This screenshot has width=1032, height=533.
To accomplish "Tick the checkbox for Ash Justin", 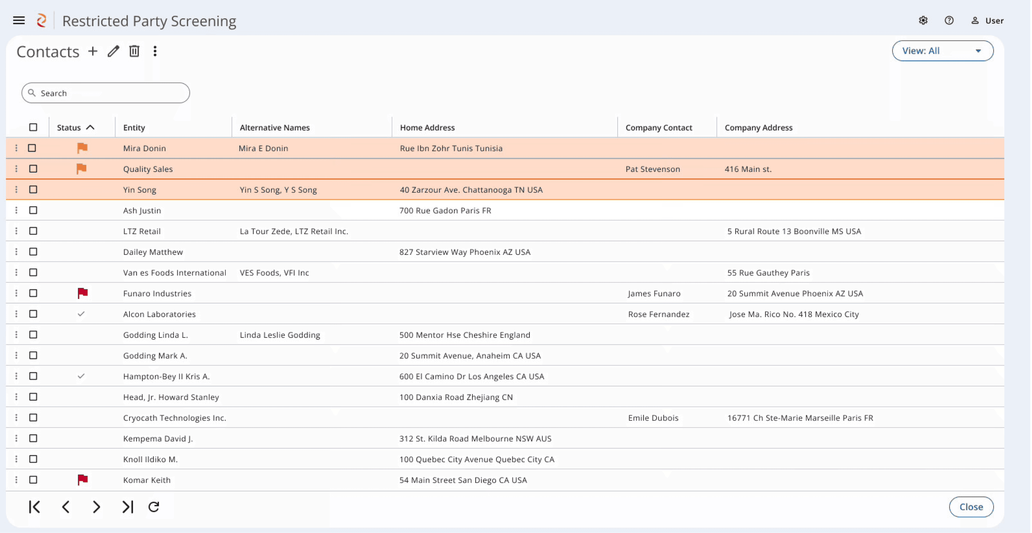I will 33,210.
